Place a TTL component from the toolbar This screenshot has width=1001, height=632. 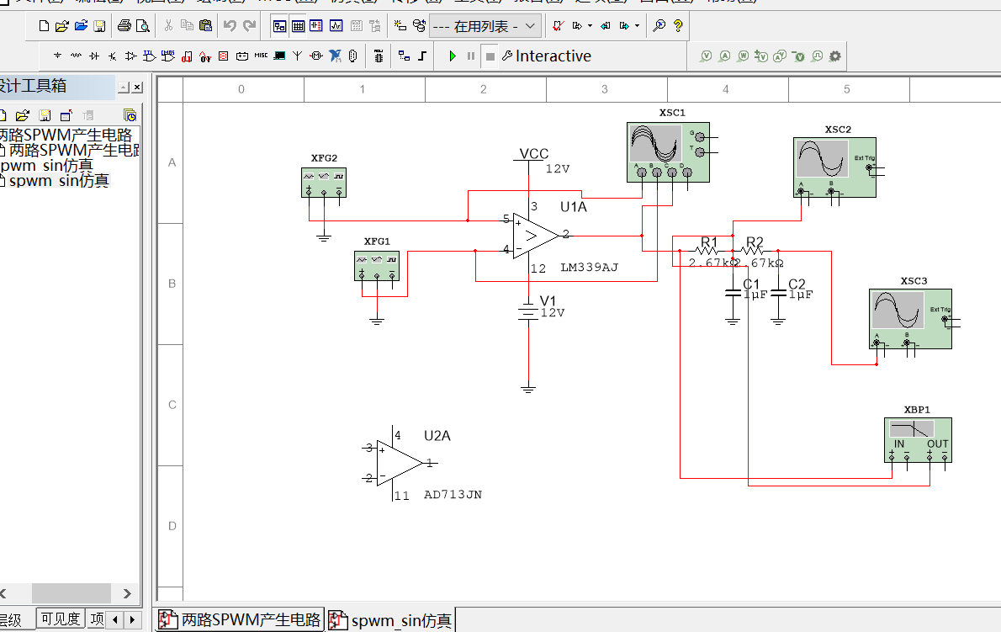(x=149, y=56)
